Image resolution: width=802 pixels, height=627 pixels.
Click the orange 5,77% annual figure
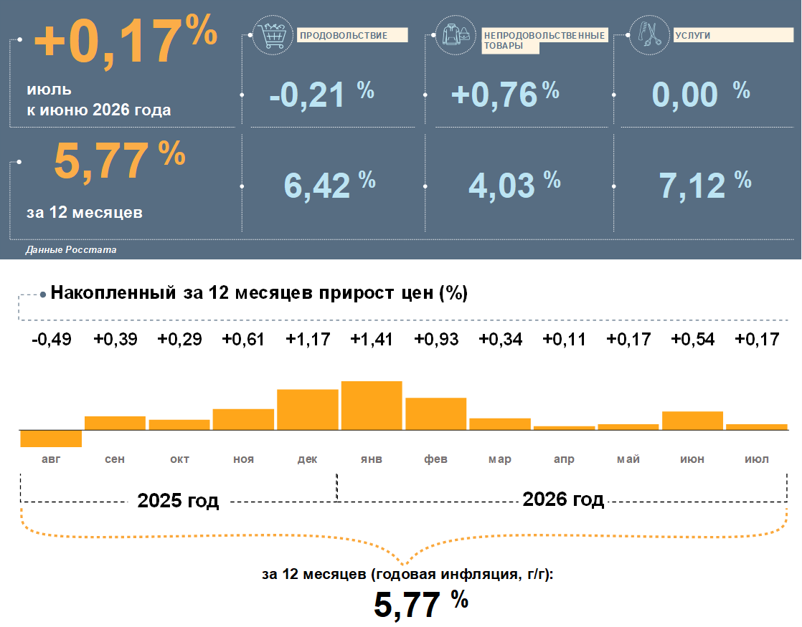pos(119,160)
